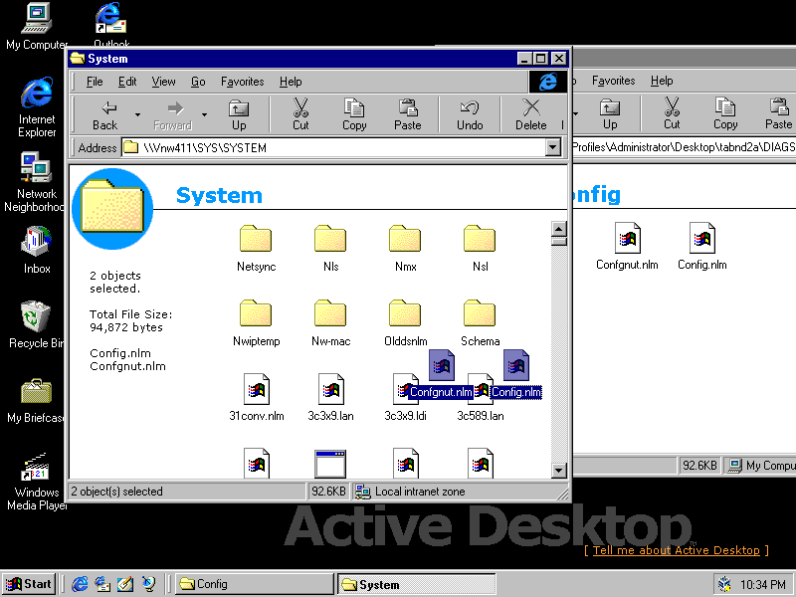
Task: Select the Internet Explorer desktop icon
Action: [37, 107]
